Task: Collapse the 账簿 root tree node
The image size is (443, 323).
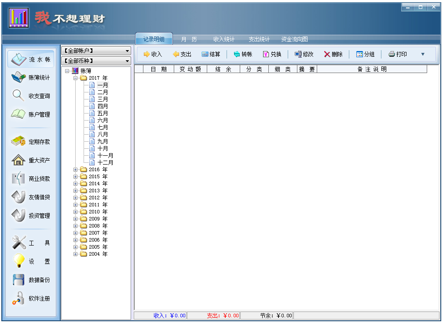Action: 67,71
